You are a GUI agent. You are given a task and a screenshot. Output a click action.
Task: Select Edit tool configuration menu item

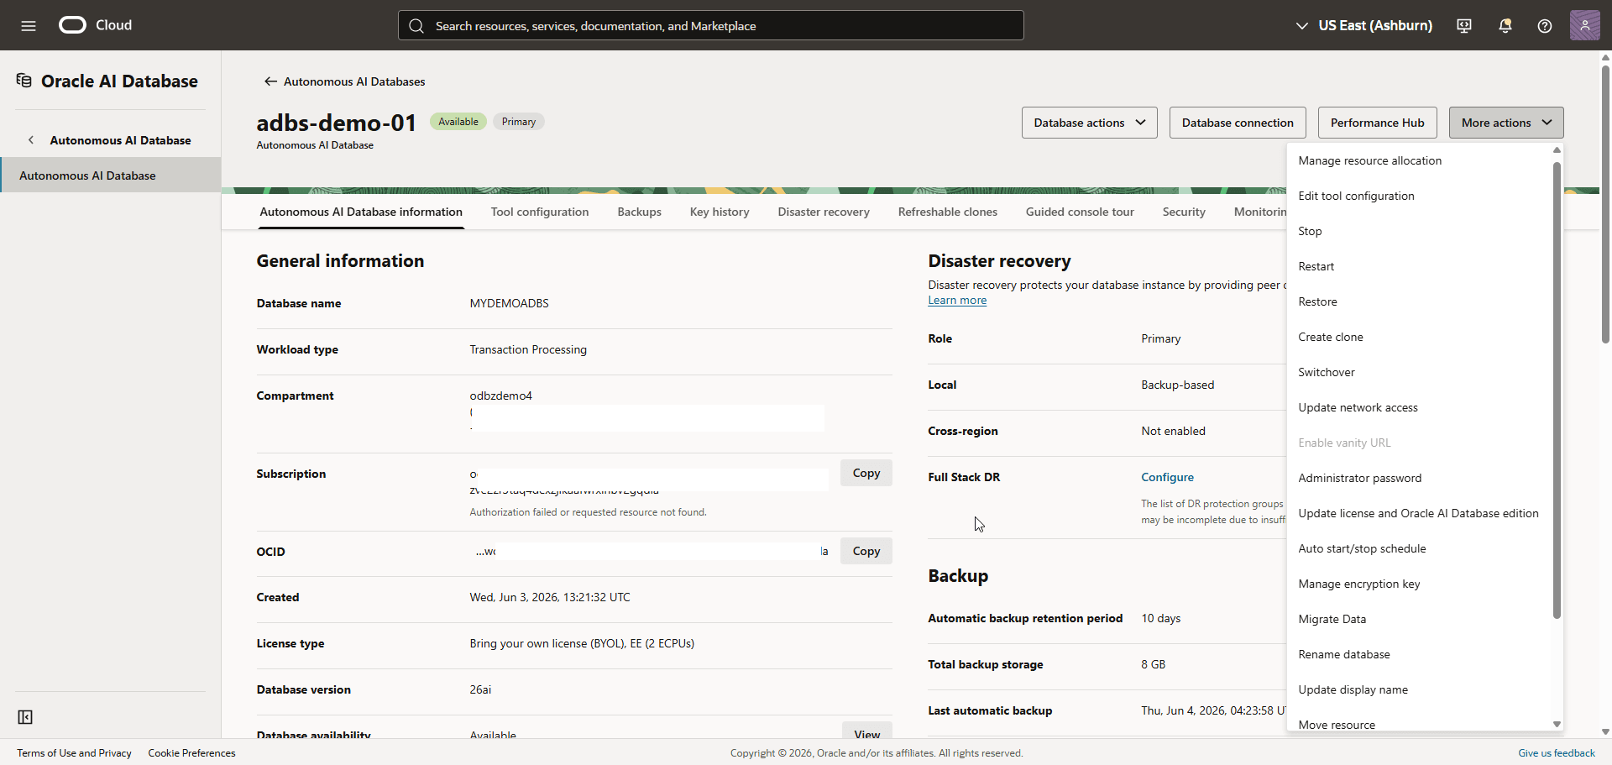point(1420,196)
